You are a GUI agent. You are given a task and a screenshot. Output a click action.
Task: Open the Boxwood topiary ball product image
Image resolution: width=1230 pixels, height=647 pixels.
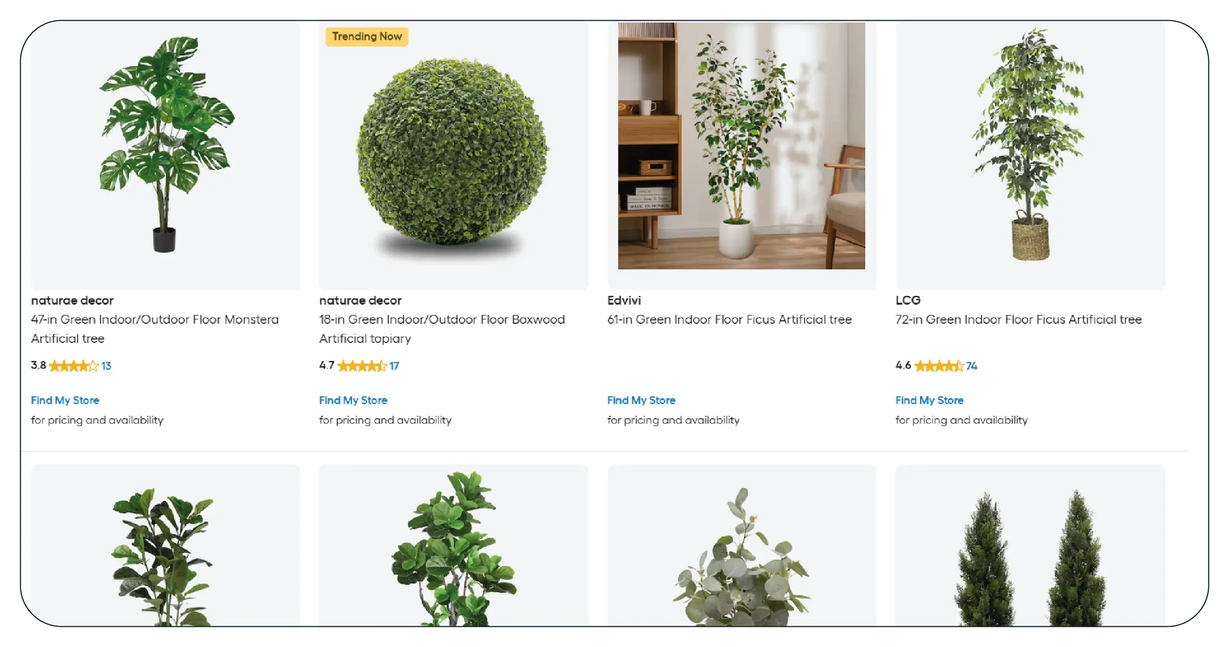453,155
